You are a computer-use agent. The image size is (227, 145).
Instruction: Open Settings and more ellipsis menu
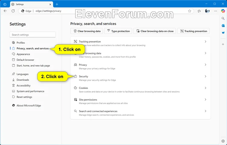click(215, 11)
